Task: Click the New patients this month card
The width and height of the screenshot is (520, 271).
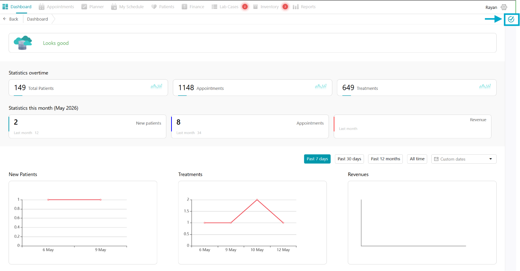Action: [x=87, y=127]
